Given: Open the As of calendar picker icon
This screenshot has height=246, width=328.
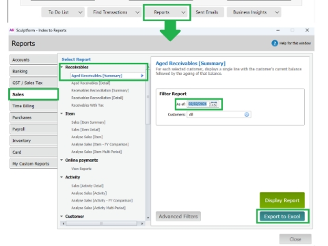Looking at the screenshot, I should tap(214, 104).
